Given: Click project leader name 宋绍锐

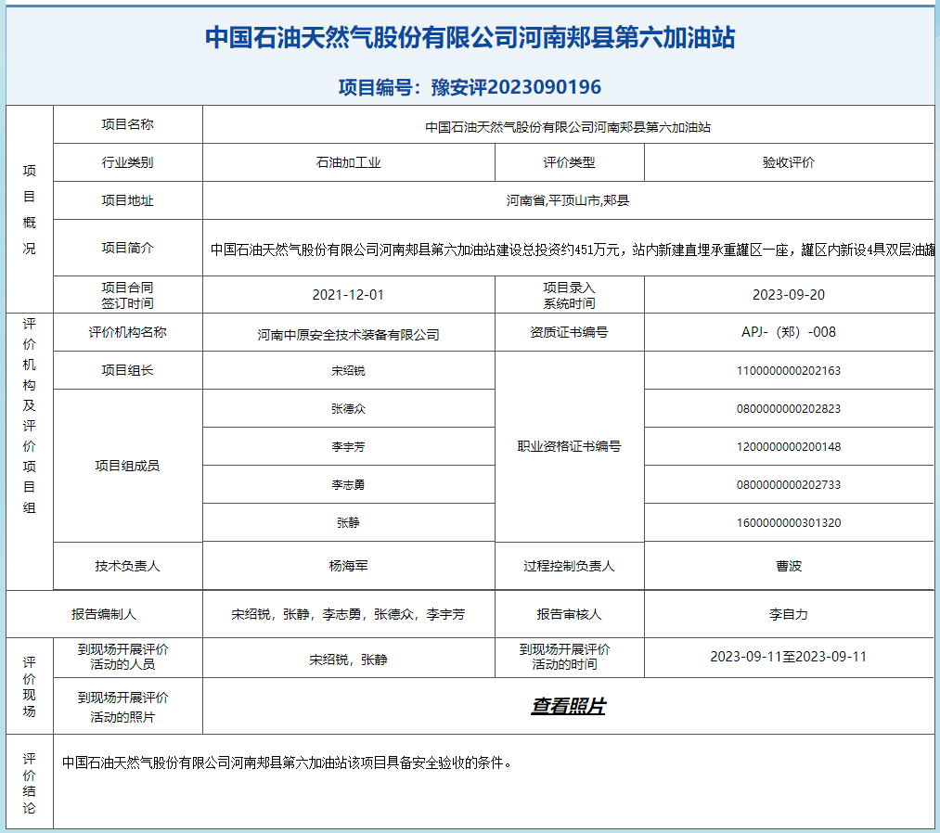Looking at the screenshot, I should (348, 371).
